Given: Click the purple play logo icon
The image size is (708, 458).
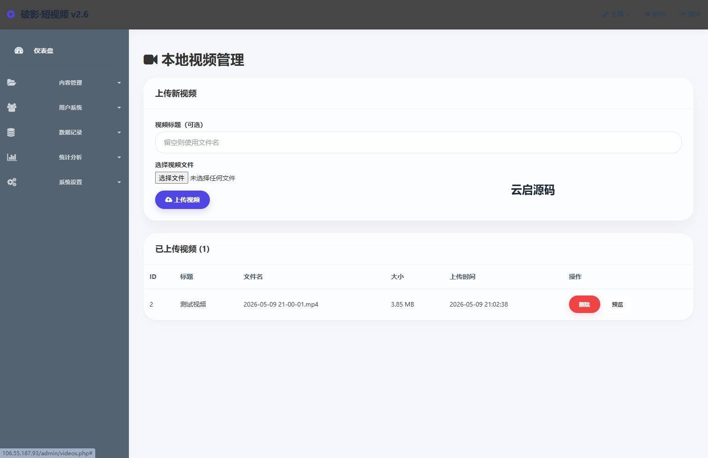Looking at the screenshot, I should coord(11,14).
